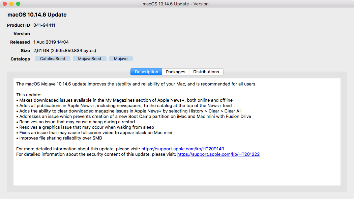Viewport: 354px width, 199px height.
Task: Click the 'This update:' line
Action: point(29,95)
